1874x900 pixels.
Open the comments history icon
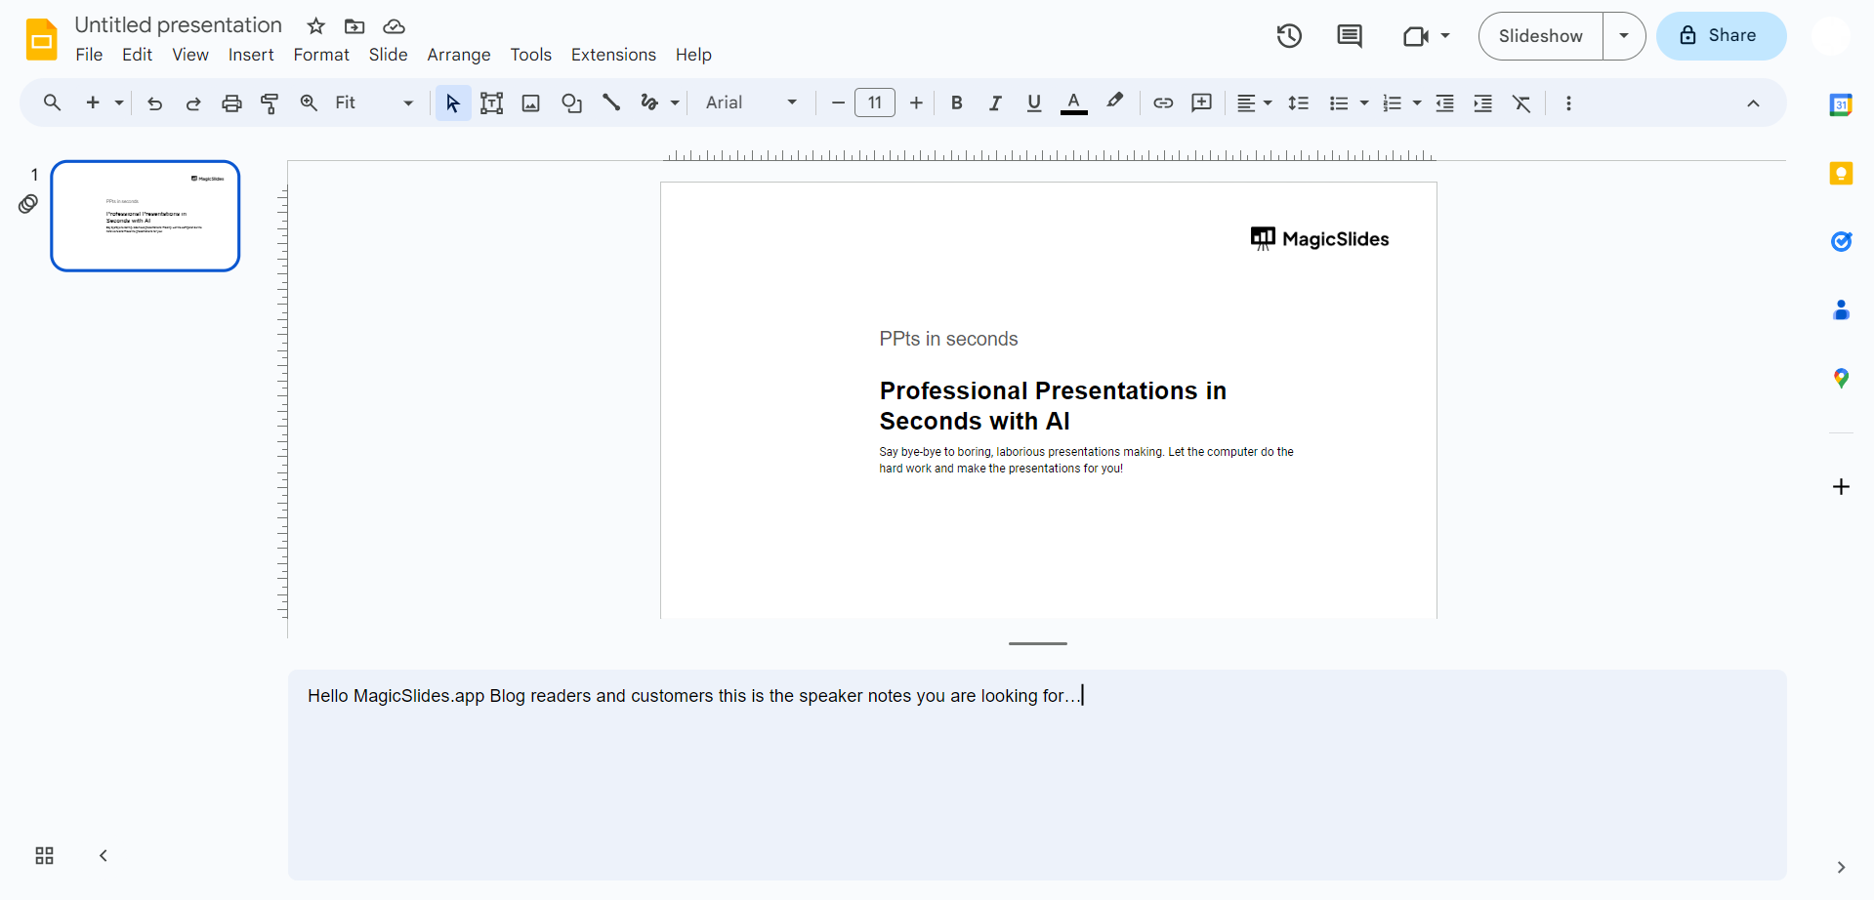[1350, 36]
